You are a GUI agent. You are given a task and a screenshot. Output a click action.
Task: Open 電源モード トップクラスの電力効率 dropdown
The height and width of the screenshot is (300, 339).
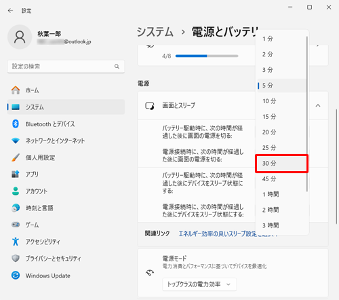199,284
